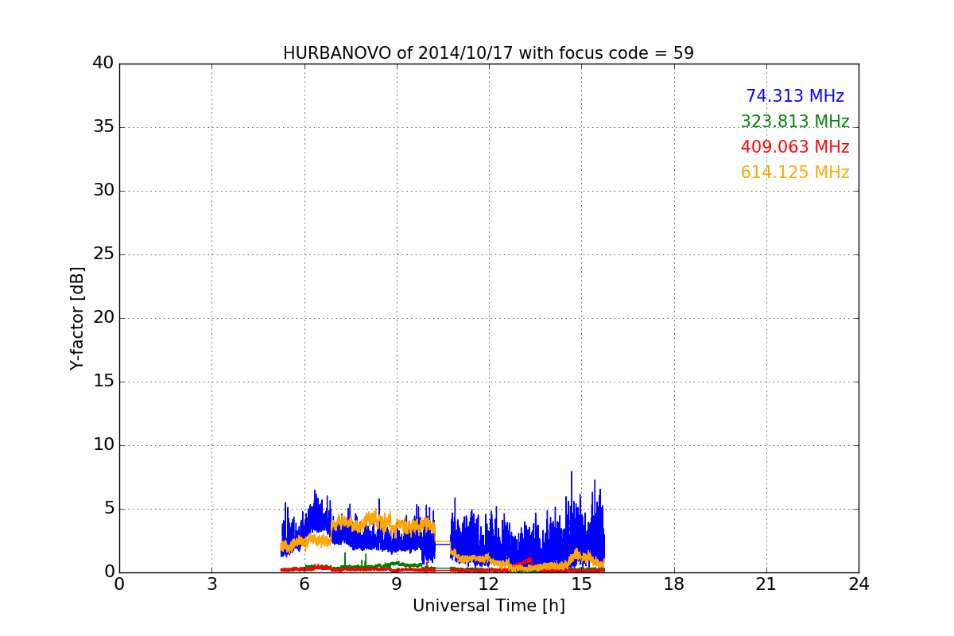This screenshot has height=636, width=954.
Task: Click the x-axis tick label 3
Action: [211, 584]
